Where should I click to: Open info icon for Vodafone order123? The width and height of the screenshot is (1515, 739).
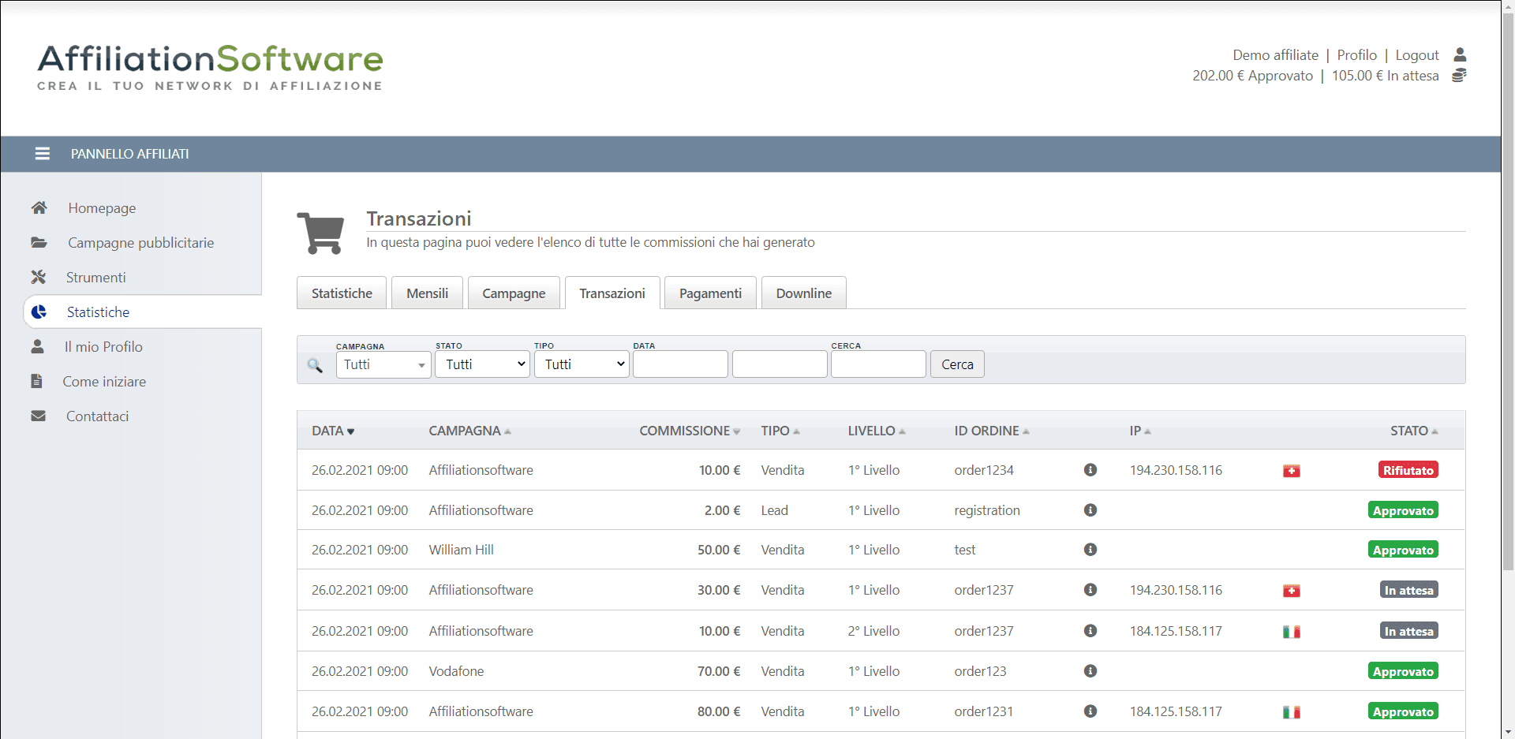click(1090, 671)
